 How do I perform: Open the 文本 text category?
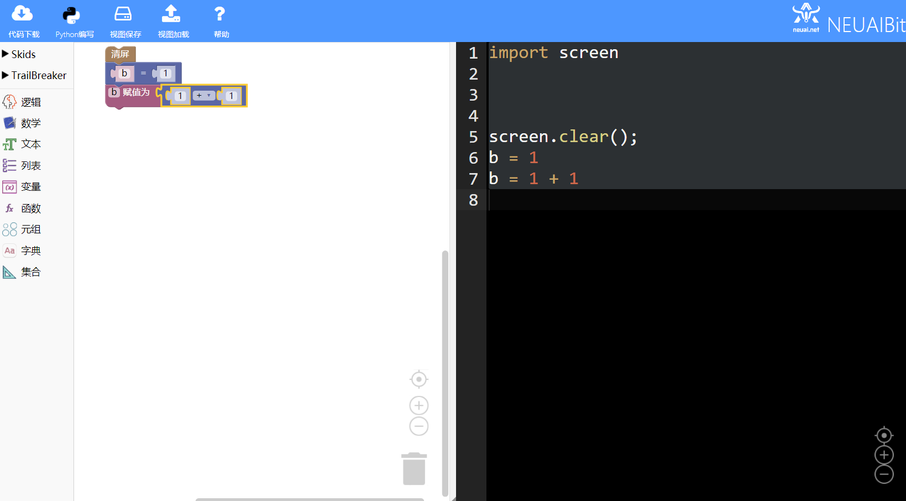(22, 144)
